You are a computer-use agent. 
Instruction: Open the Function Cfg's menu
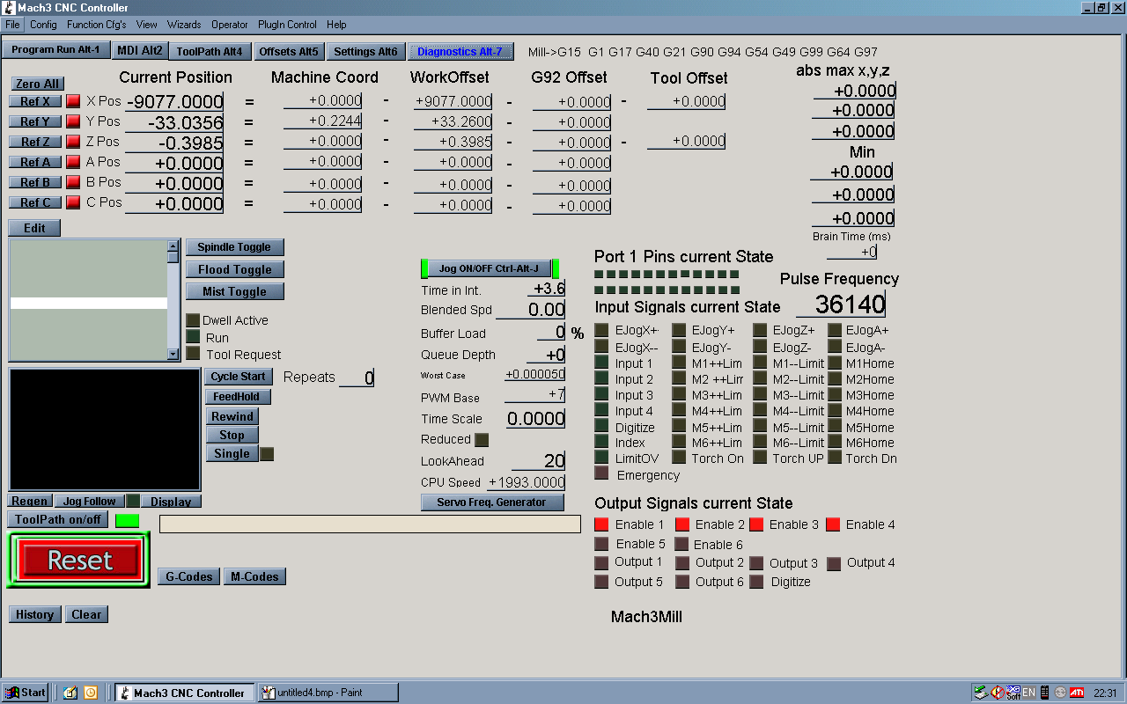96,25
